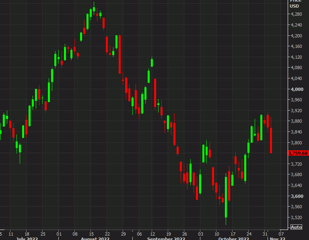Click date label 29 on time axis
Image resolution: width=309 pixels, height=240 pixels.
pyautogui.click(x=124, y=234)
